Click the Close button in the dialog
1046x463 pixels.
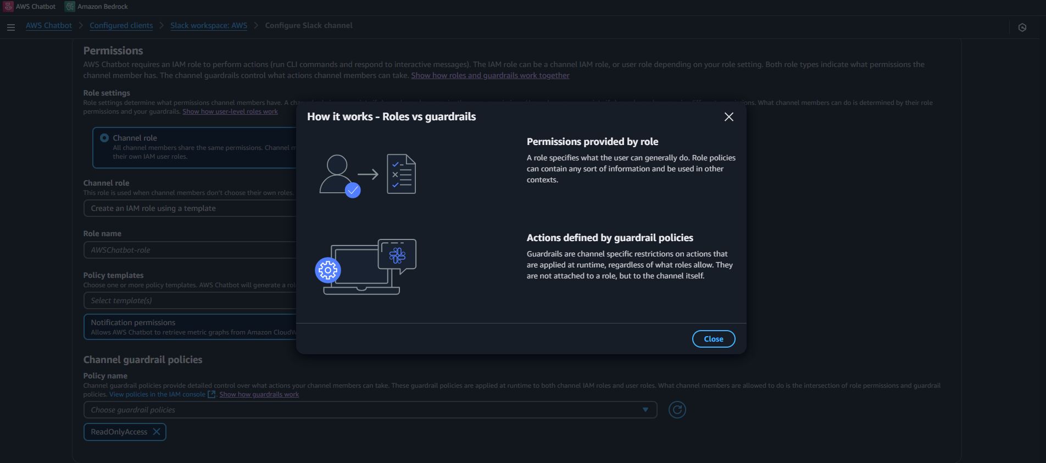tap(714, 339)
